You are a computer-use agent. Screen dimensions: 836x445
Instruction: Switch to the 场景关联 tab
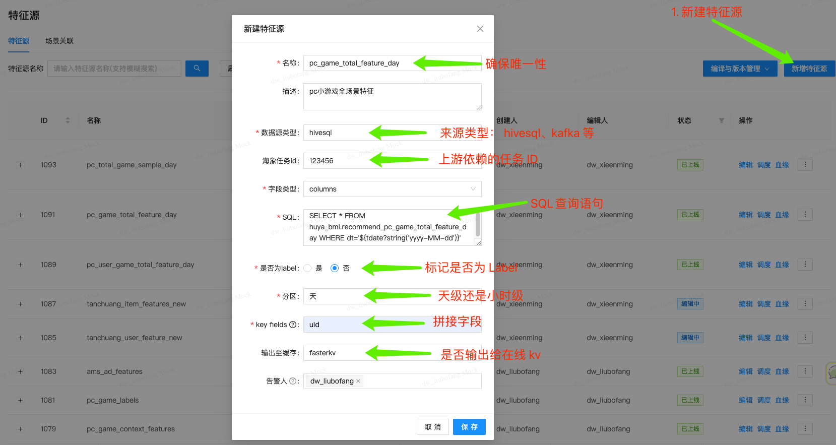point(59,41)
